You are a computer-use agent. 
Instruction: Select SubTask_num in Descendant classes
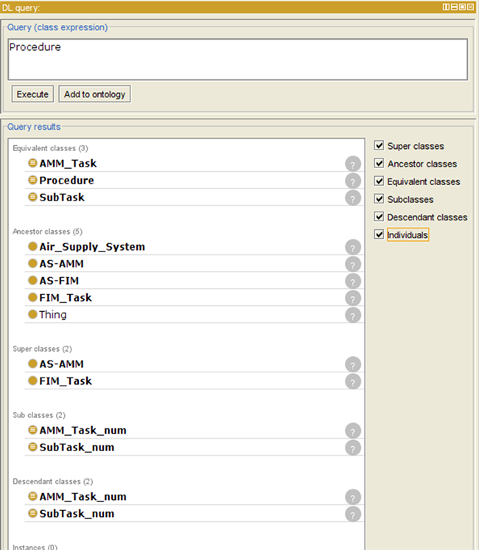pos(77,514)
